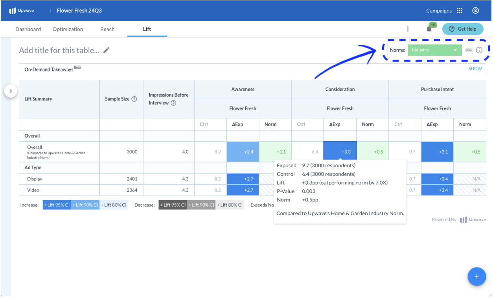Open the apps grid icon beside Campaigns
The width and height of the screenshot is (493, 300).
pyautogui.click(x=460, y=11)
